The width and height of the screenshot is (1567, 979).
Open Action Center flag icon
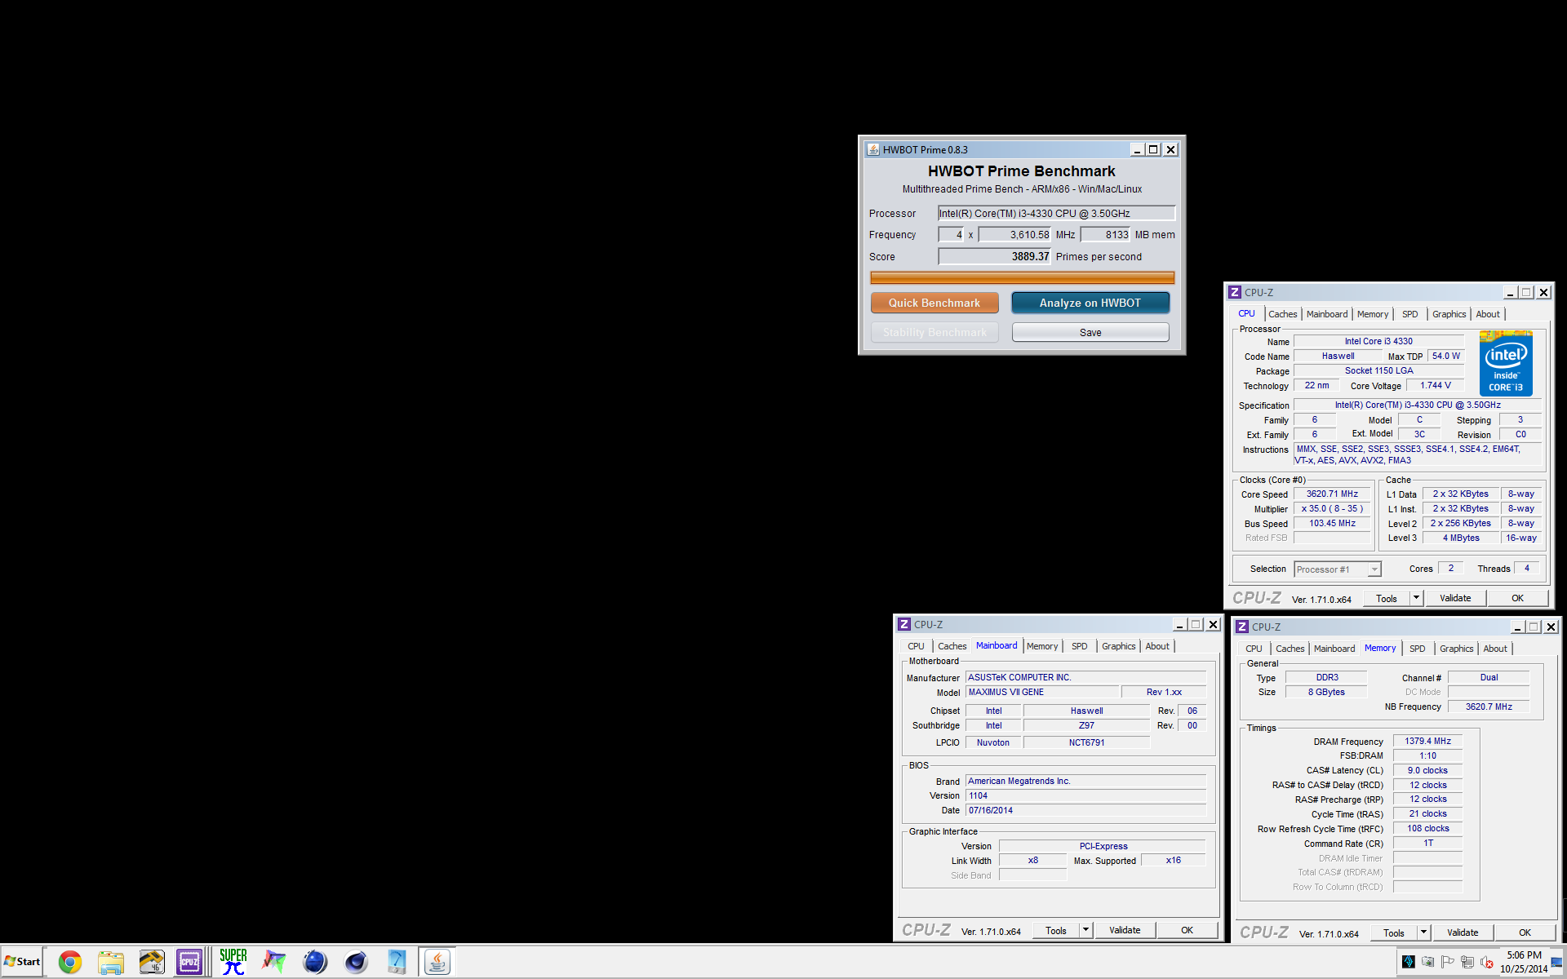tap(1448, 962)
